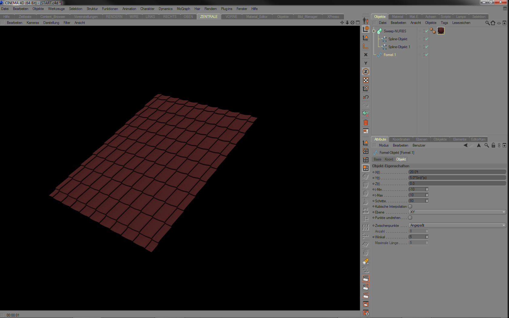Click the dark red material swatch tag

pyautogui.click(x=441, y=31)
